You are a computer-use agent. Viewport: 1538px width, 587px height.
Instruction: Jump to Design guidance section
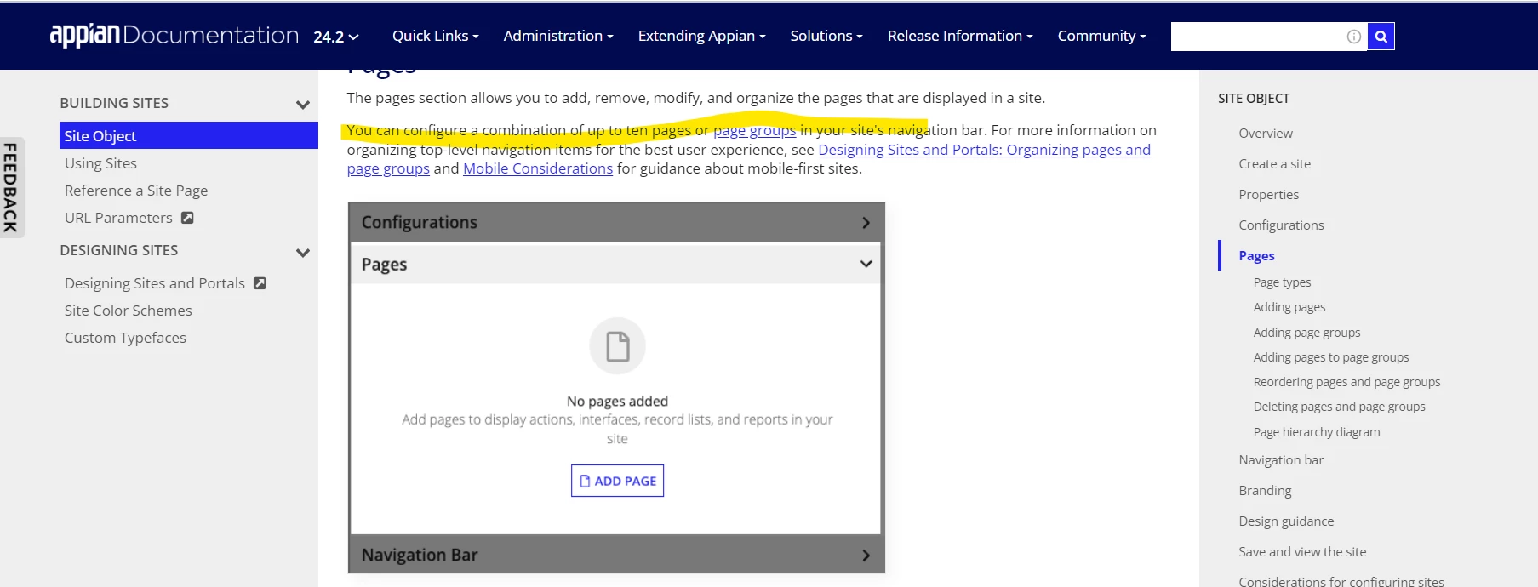pyautogui.click(x=1286, y=521)
